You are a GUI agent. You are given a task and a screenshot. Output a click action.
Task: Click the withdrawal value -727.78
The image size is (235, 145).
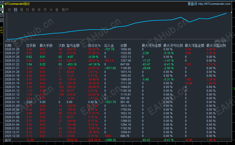point(109,49)
